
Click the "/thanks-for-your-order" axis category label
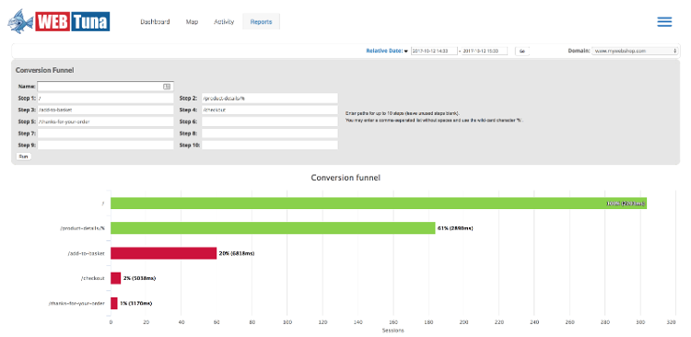(77, 303)
